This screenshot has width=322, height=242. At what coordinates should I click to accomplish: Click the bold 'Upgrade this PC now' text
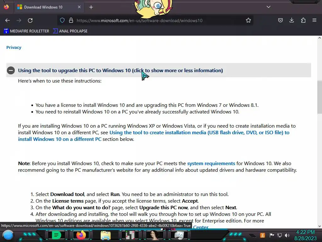164,207
